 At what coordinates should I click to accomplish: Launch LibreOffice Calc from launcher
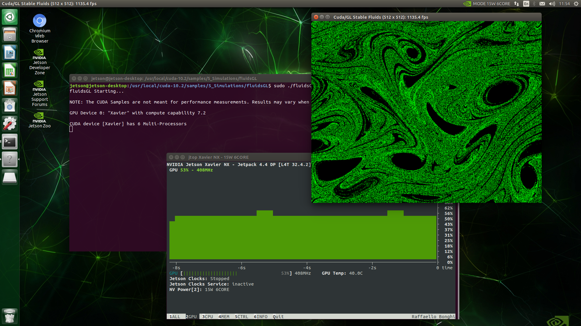click(10, 70)
